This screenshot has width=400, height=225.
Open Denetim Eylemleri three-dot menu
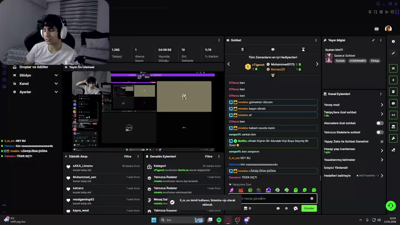click(x=219, y=157)
